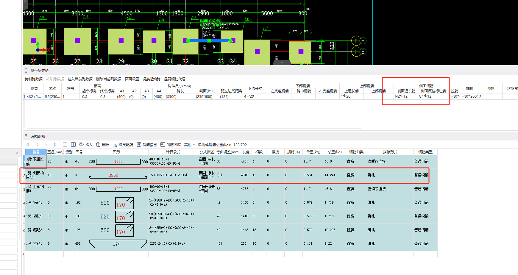Click empty row 8 in rebar table

(231, 254)
